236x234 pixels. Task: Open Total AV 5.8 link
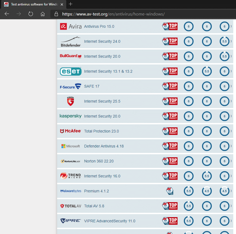[x=94, y=206]
